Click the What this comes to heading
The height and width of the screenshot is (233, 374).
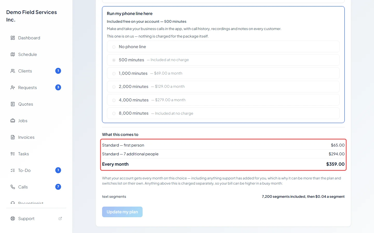120,135
